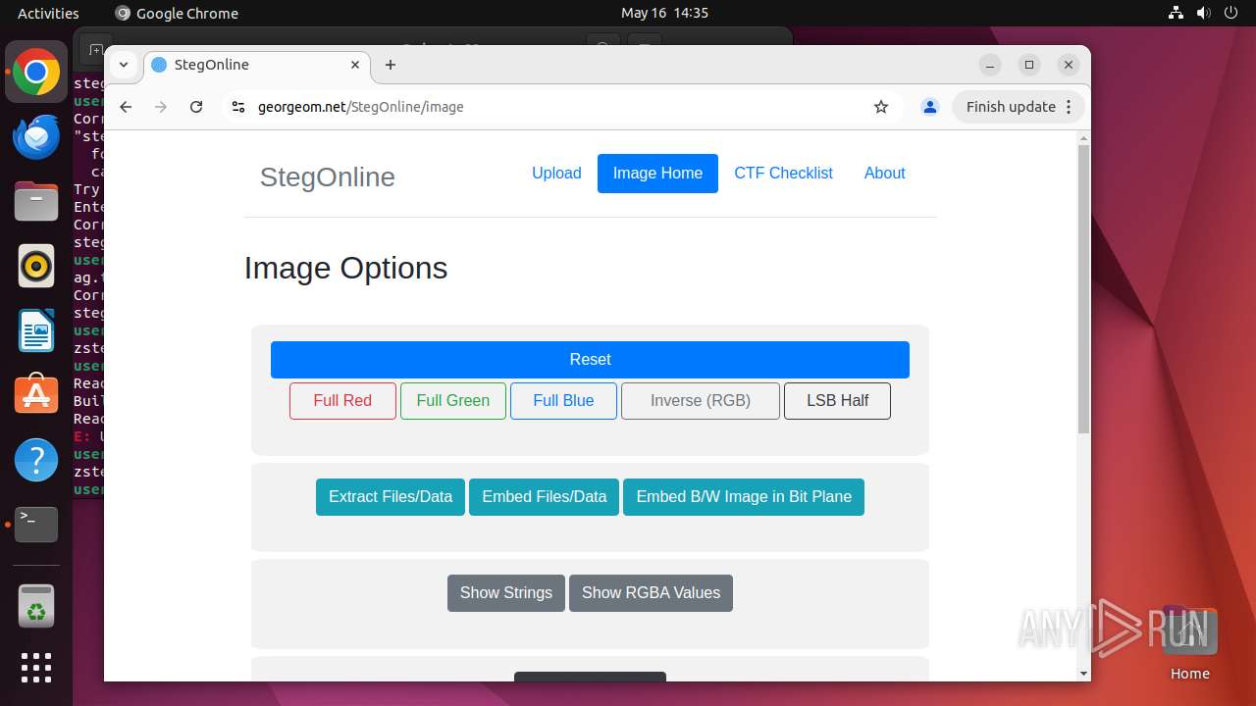Show Applications grid in dock
Image resolution: width=1256 pixels, height=706 pixels.
36,668
